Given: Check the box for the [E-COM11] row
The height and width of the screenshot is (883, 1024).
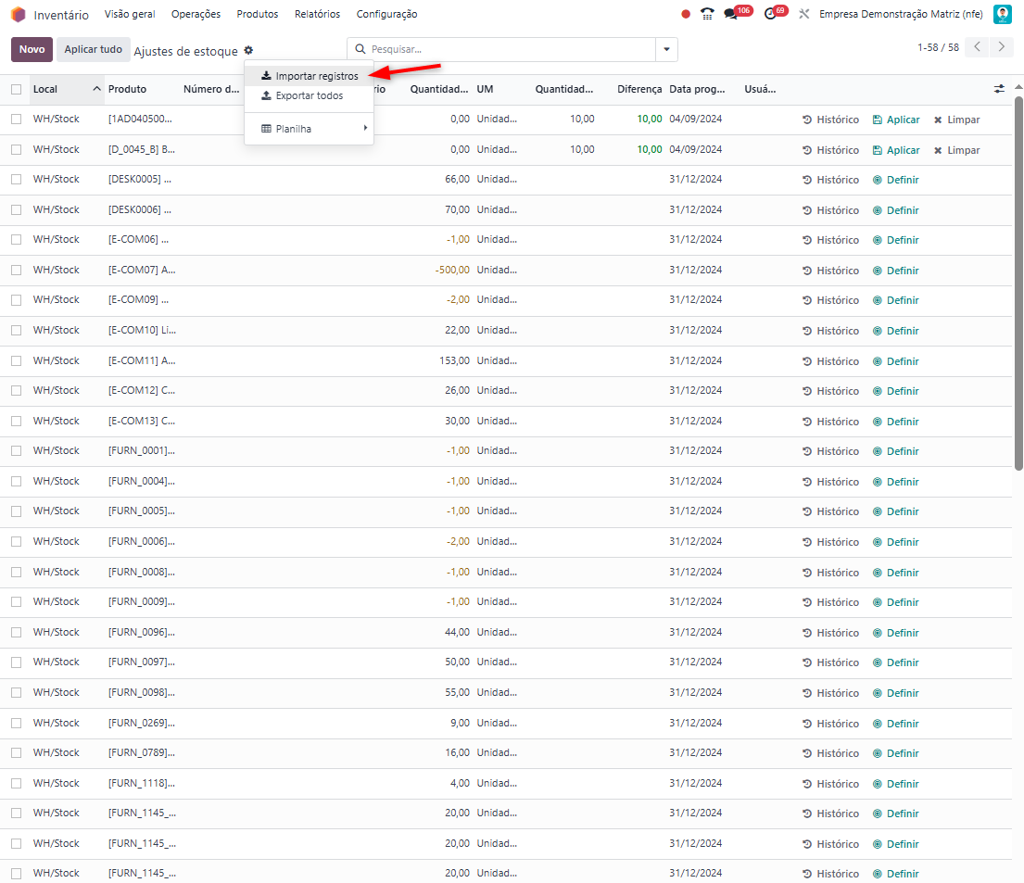Looking at the screenshot, I should (17, 360).
